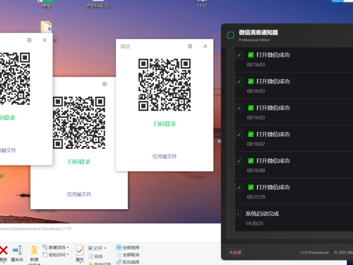Open settings gear in the partly cropped leftmost login window
This screenshot has height=265, width=353.
click(29, 40)
